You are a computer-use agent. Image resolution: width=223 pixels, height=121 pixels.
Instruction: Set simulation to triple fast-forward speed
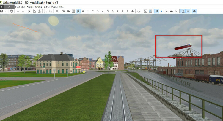171,11
